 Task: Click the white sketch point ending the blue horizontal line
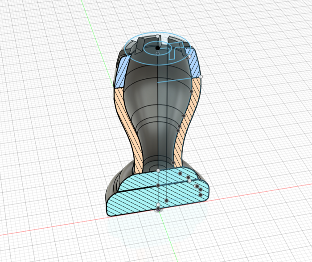click(x=201, y=77)
